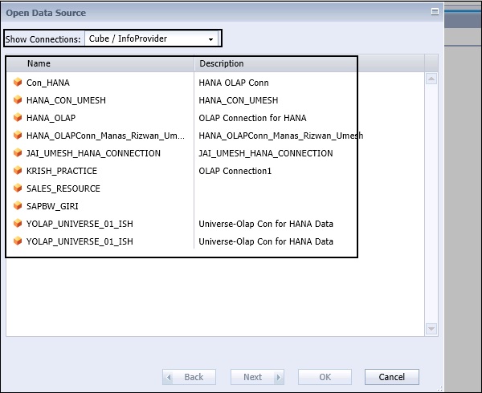Open the Show Connections dropdown
Viewport: 482px width, 393px height.
coord(151,38)
